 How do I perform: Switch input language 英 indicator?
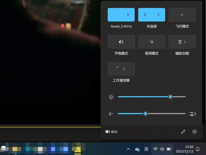[x=146, y=149]
